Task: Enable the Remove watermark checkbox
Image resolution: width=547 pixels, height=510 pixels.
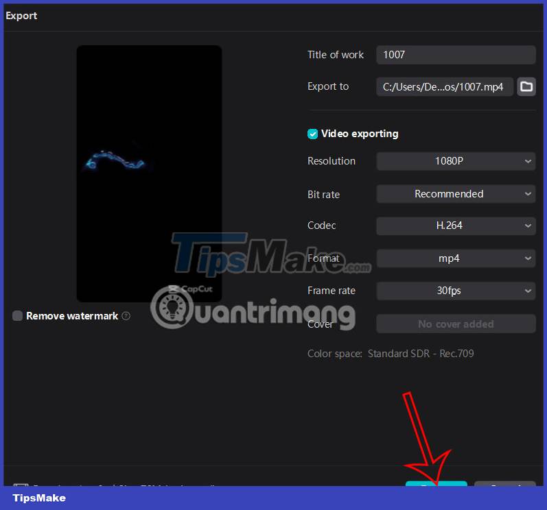Action: (x=17, y=316)
